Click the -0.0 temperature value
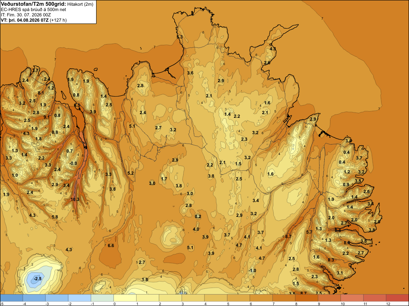Viewport: 409px width, 306px height. pyautogui.click(x=73, y=163)
